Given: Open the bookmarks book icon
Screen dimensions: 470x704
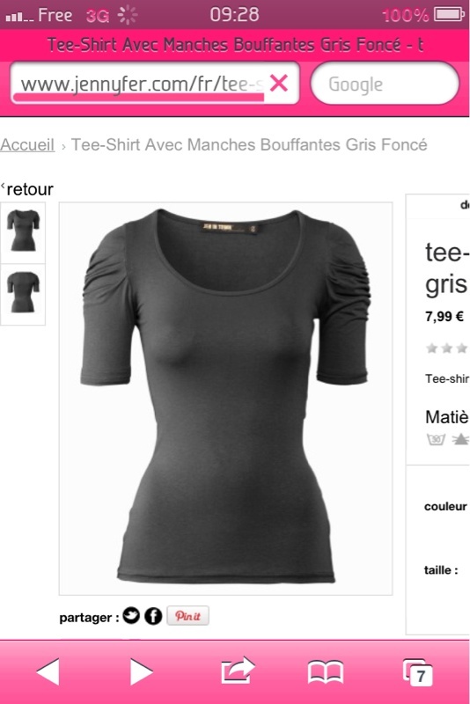Looking at the screenshot, I should pos(326,671).
